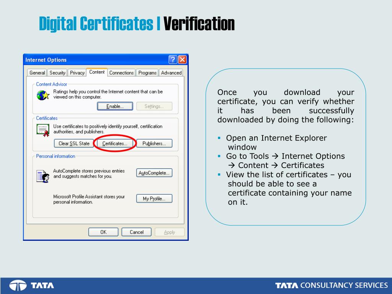Click the disabled Apply button
Image resolution: width=392 pixels, height=294 pixels.
click(170, 232)
